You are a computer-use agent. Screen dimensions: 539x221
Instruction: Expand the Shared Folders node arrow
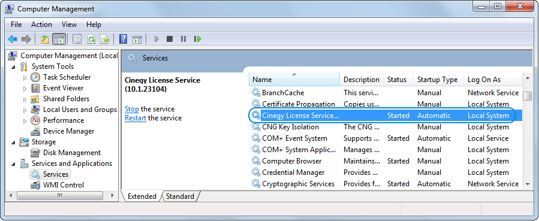click(25, 99)
